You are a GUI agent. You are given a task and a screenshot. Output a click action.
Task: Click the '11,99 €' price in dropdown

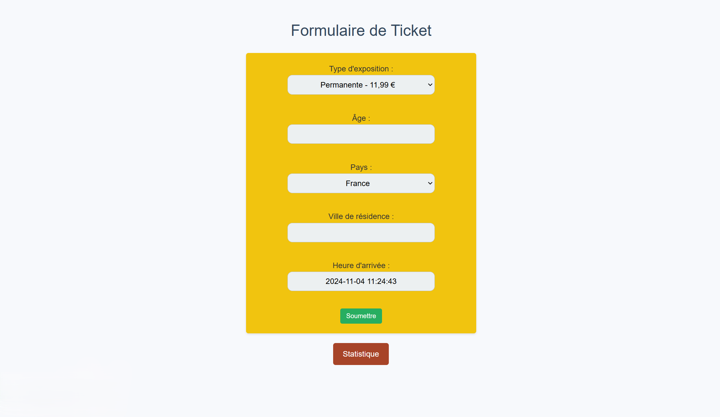pyautogui.click(x=382, y=85)
